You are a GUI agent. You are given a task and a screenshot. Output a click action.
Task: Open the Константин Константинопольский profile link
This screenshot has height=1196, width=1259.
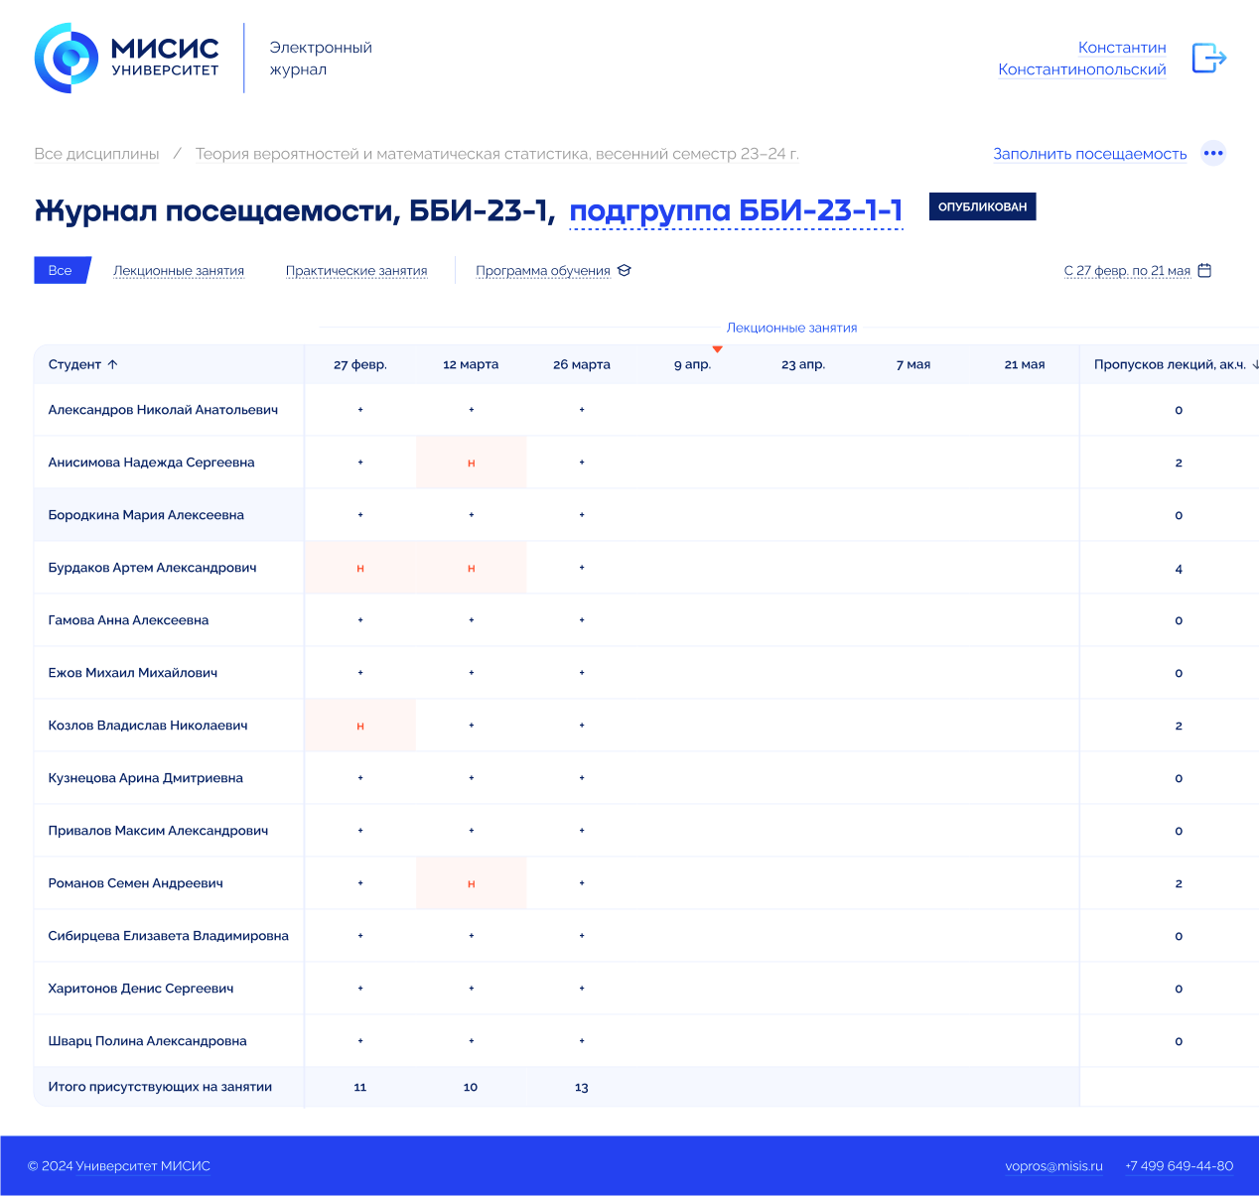1082,59
